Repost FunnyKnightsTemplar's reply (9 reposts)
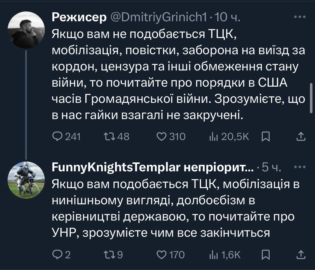The image size is (315, 270). 108,255
